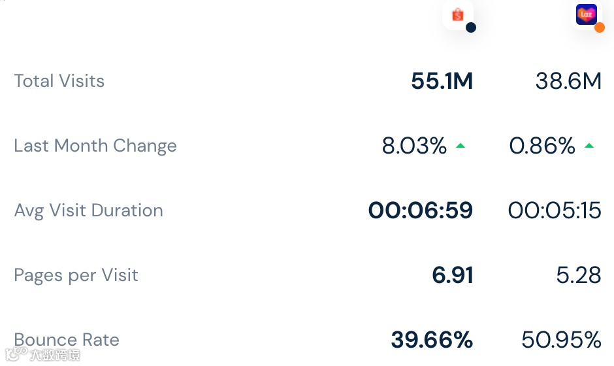
Task: Select the Avg Visit Duration label
Action: [x=88, y=210]
